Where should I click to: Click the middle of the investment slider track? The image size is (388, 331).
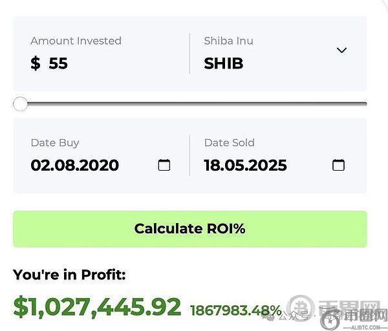pyautogui.click(x=194, y=103)
